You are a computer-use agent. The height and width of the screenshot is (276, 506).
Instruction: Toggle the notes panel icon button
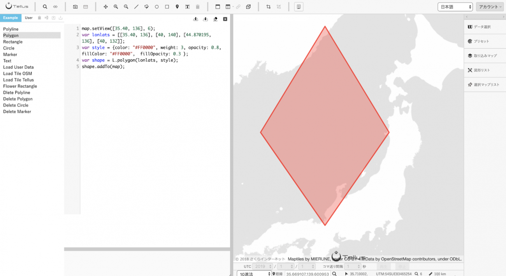pyautogui.click(x=299, y=7)
